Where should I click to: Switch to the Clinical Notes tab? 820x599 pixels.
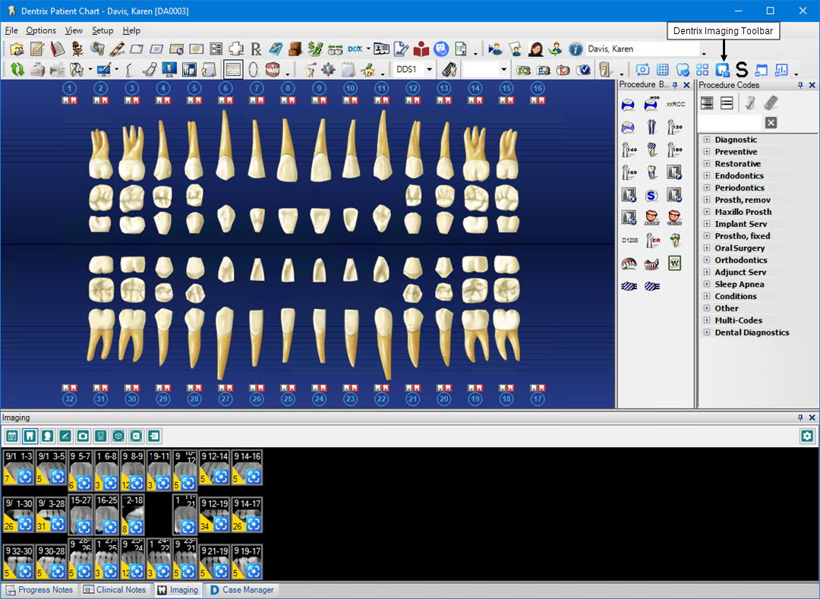115,590
